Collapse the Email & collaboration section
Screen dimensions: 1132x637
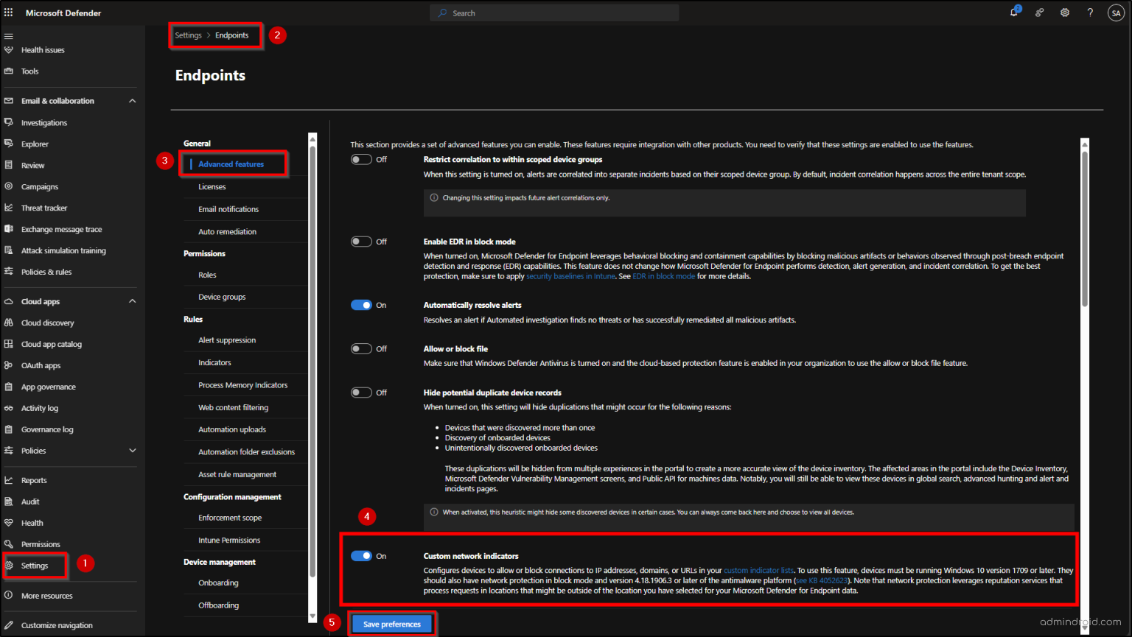tap(133, 101)
